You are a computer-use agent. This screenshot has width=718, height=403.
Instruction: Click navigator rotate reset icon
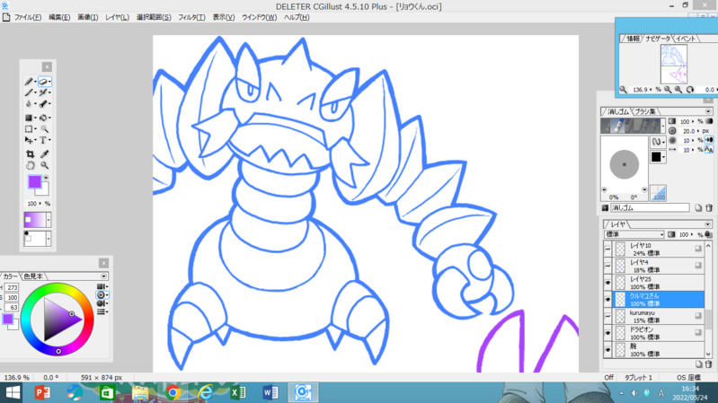pyautogui.click(x=689, y=90)
